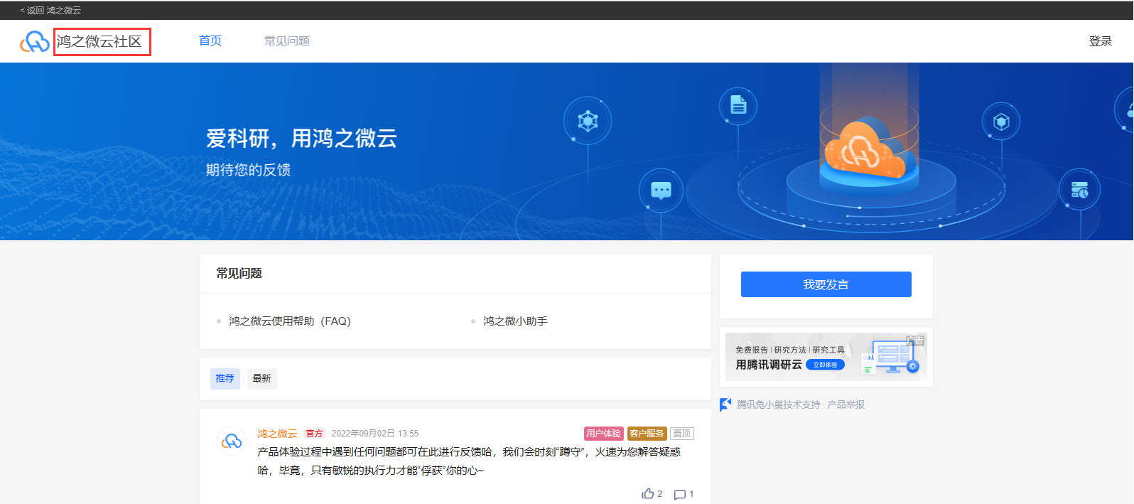Show posts under the 最新 filter

point(261,378)
